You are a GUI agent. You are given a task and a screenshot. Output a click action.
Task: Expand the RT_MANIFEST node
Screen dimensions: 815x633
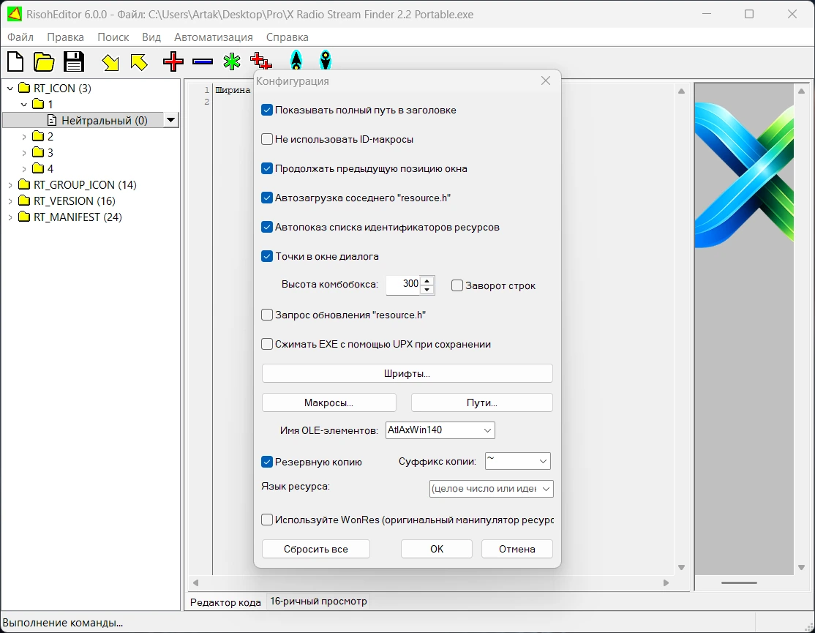coord(10,217)
